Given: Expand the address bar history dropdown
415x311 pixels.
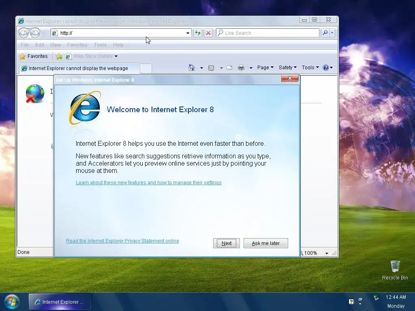Looking at the screenshot, I should click(188, 33).
